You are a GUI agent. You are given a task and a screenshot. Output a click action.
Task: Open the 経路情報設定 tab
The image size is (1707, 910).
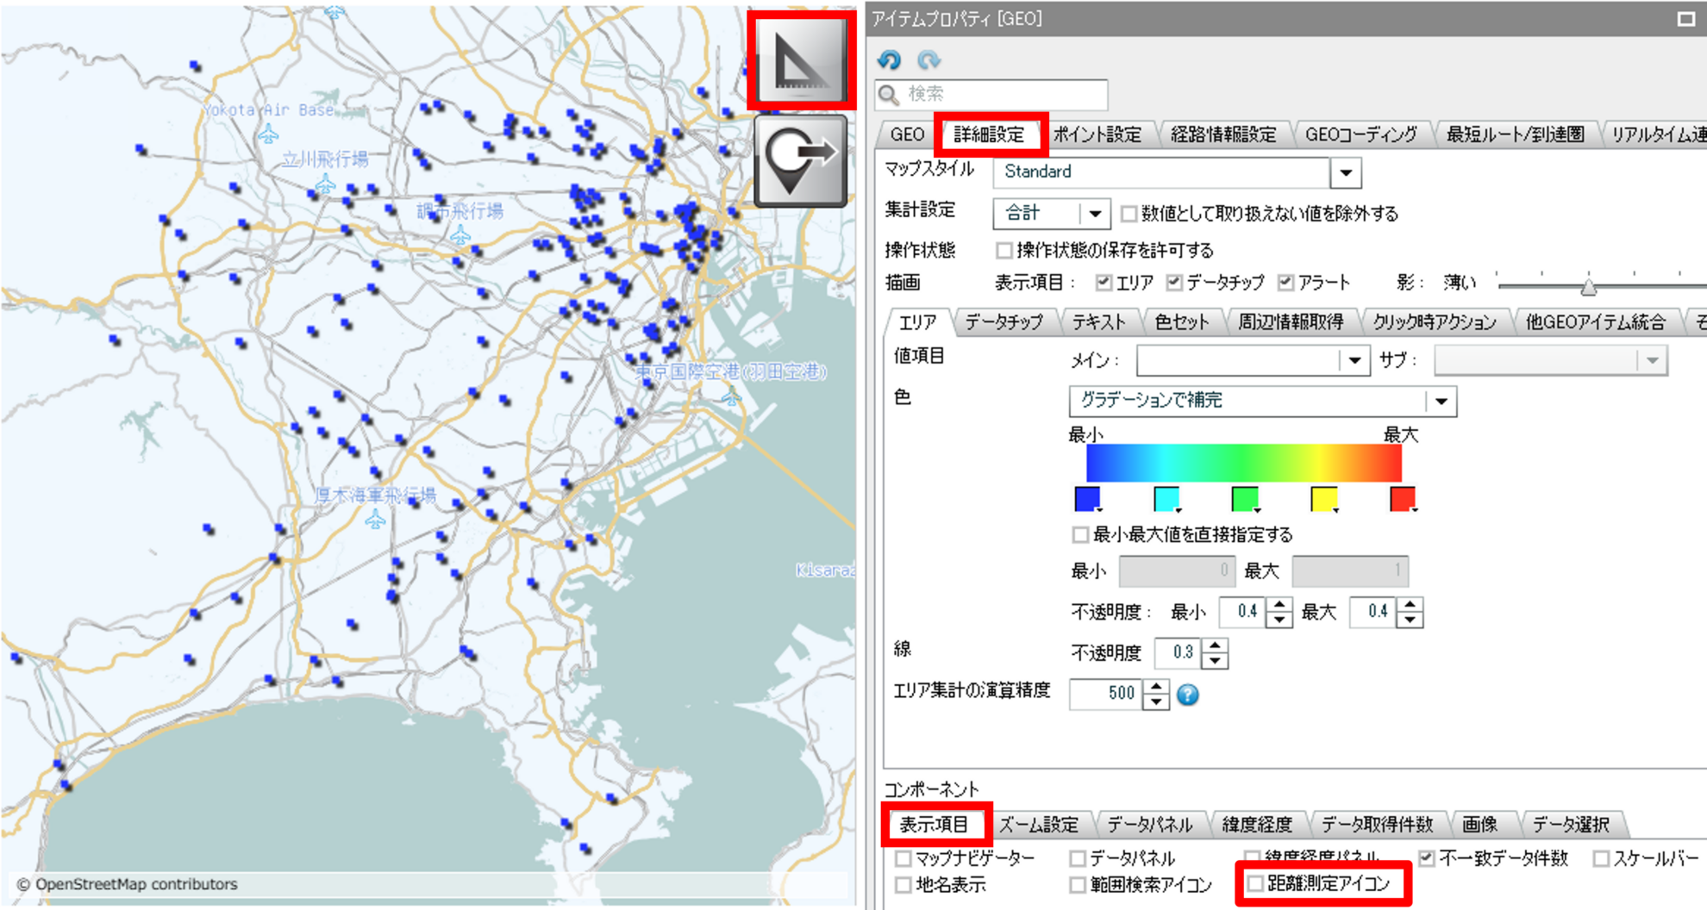coord(1222,134)
